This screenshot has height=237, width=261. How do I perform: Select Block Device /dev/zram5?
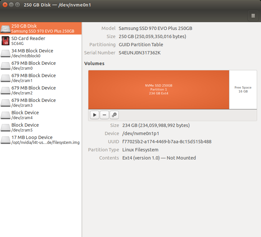tap(25, 127)
